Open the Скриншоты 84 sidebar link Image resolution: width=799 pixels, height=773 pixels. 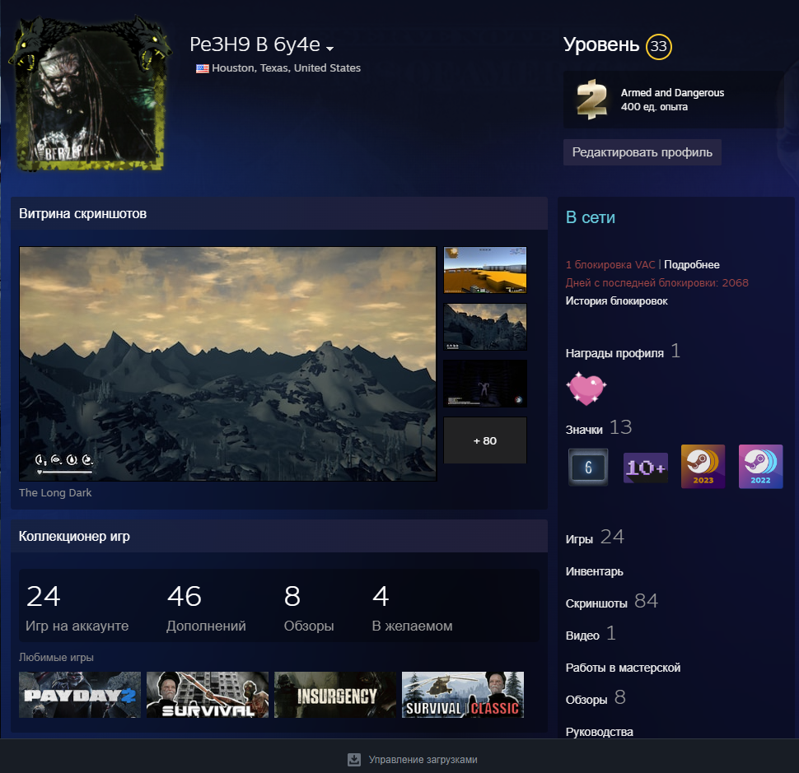point(611,602)
